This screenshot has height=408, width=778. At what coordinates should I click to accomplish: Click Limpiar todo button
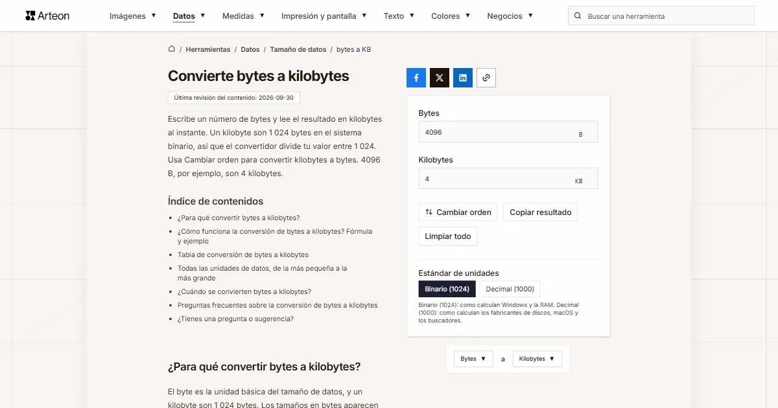[x=448, y=236]
